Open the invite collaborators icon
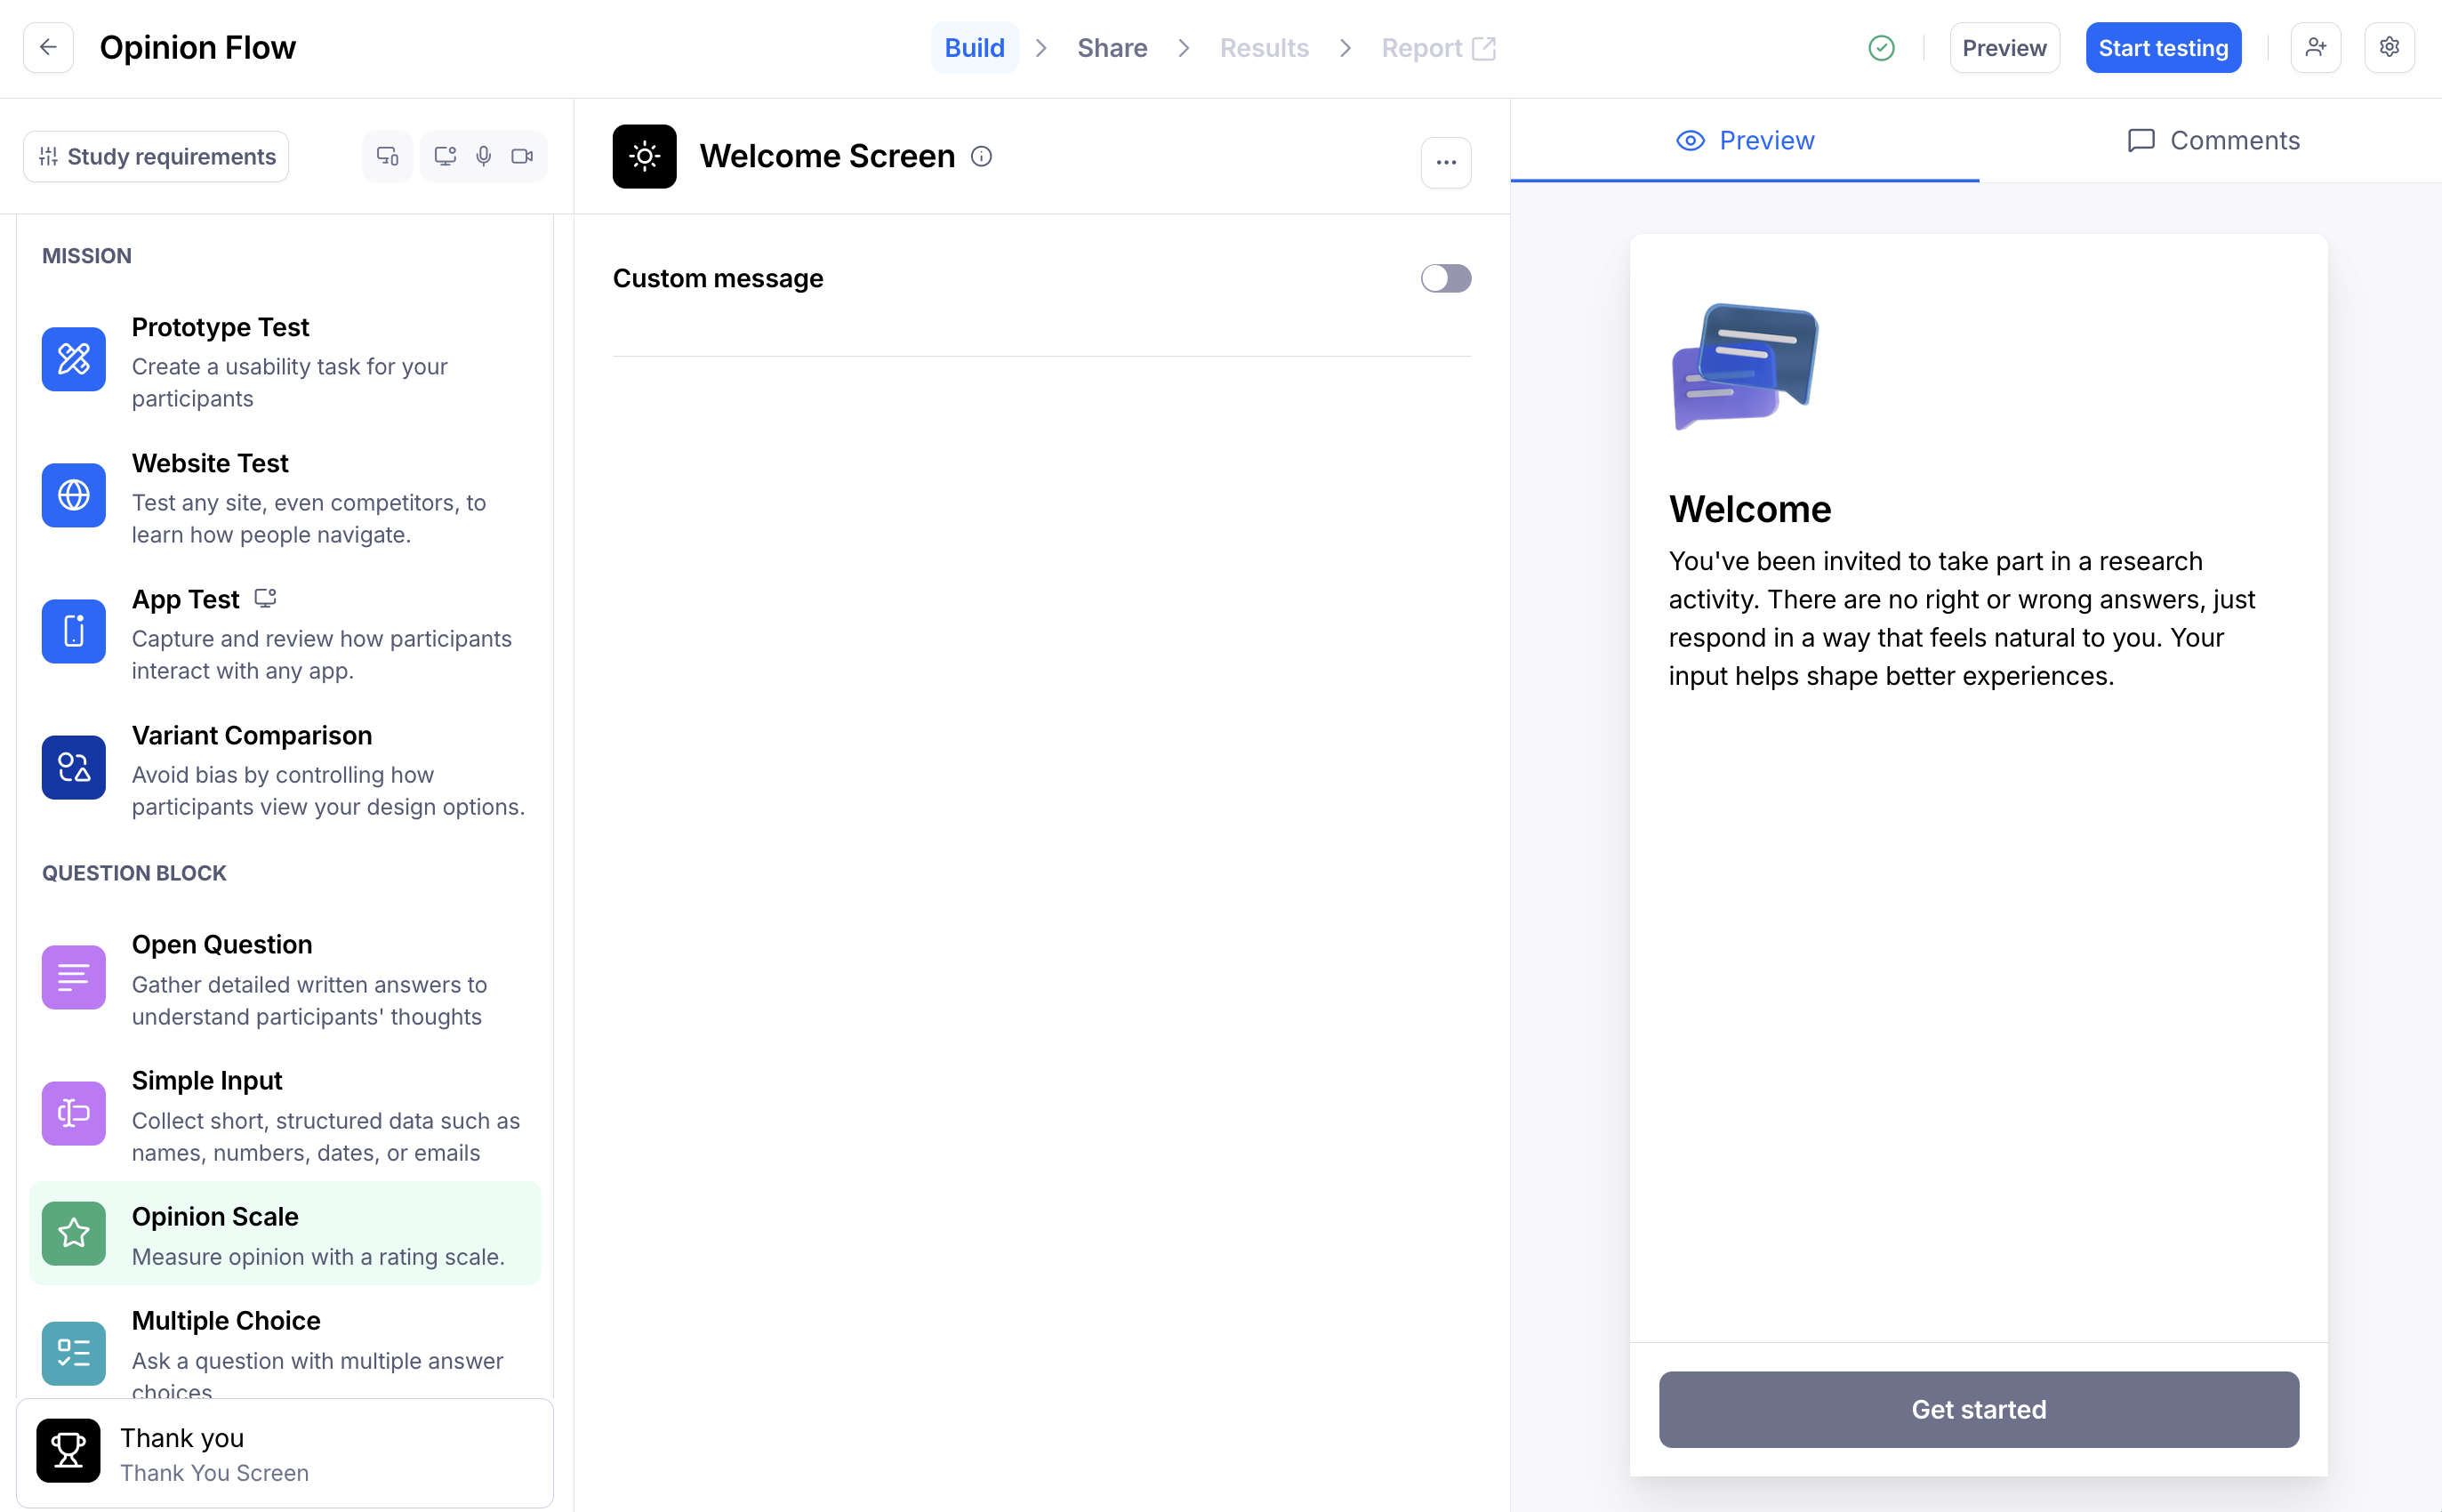This screenshot has width=2442, height=1512. click(2315, 48)
